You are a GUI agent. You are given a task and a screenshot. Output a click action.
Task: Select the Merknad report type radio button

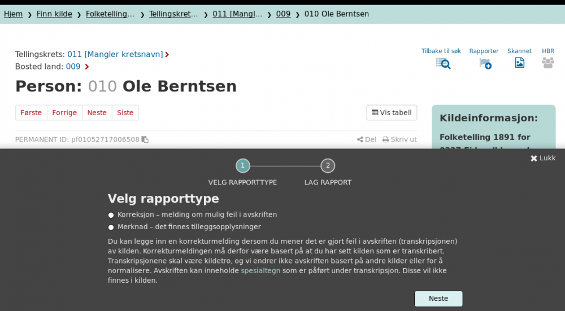click(111, 227)
